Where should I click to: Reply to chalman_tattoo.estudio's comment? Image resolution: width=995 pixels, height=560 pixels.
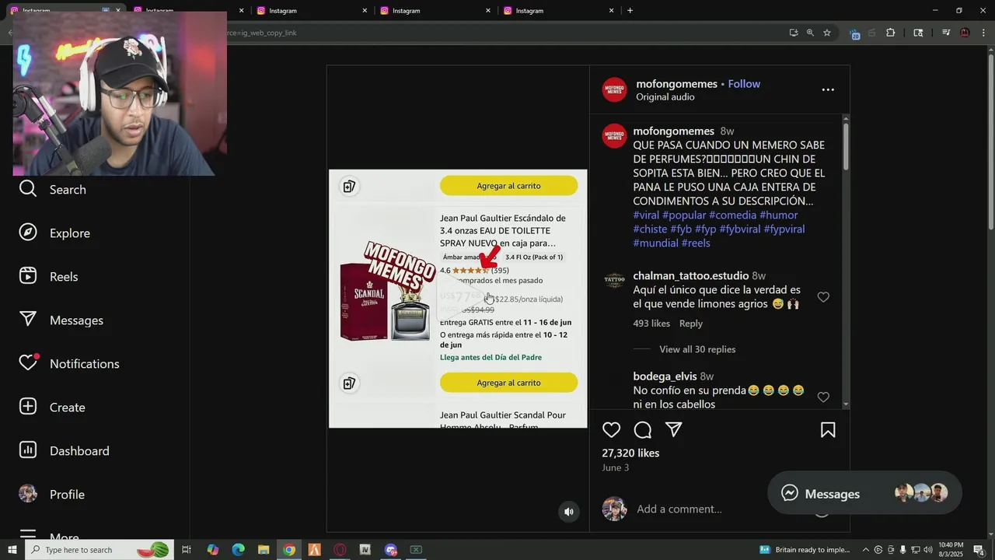tap(691, 324)
